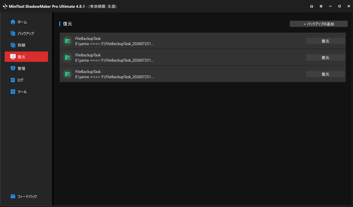Screen dimensions: 353x207
Task: Click the MiniTool ShadowMaker logo icon
Action: [x=5, y=6]
